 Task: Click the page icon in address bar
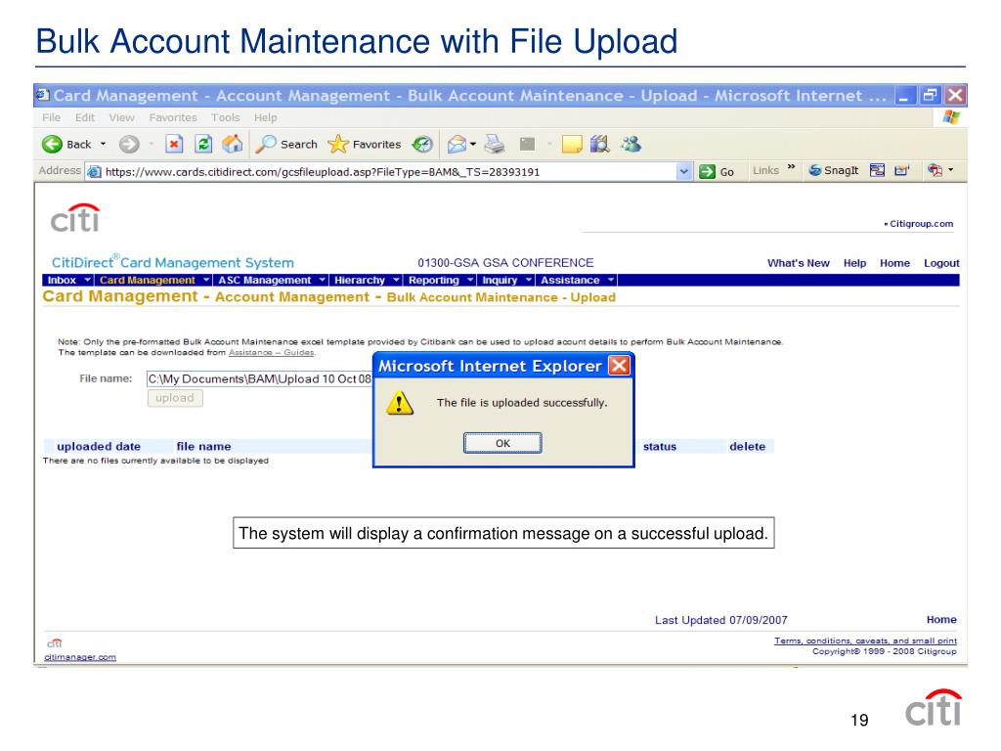95,172
